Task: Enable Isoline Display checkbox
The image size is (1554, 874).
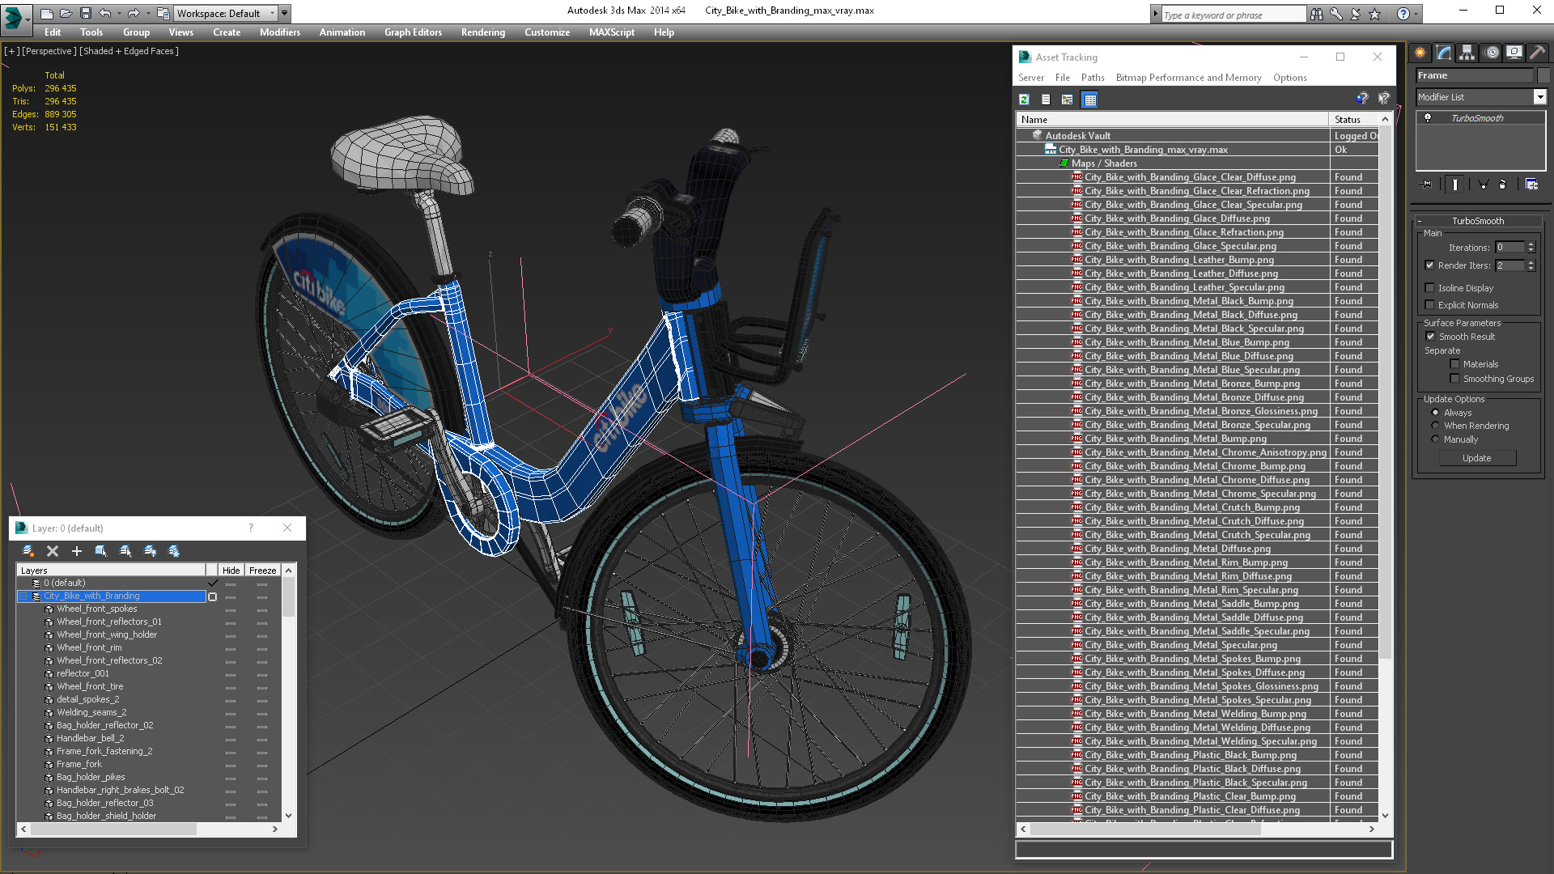Action: (x=1430, y=288)
